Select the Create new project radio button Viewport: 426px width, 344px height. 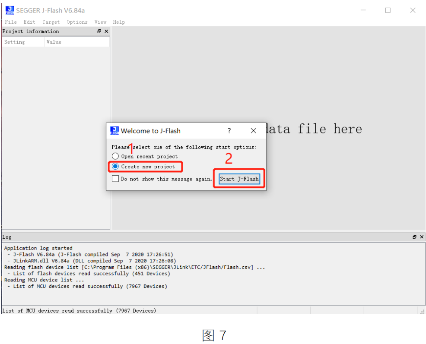tap(115, 166)
